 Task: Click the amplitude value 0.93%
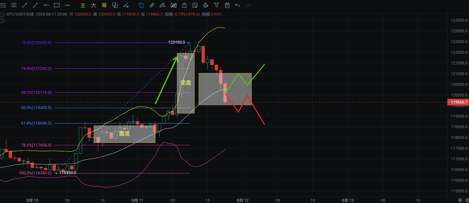[216, 14]
